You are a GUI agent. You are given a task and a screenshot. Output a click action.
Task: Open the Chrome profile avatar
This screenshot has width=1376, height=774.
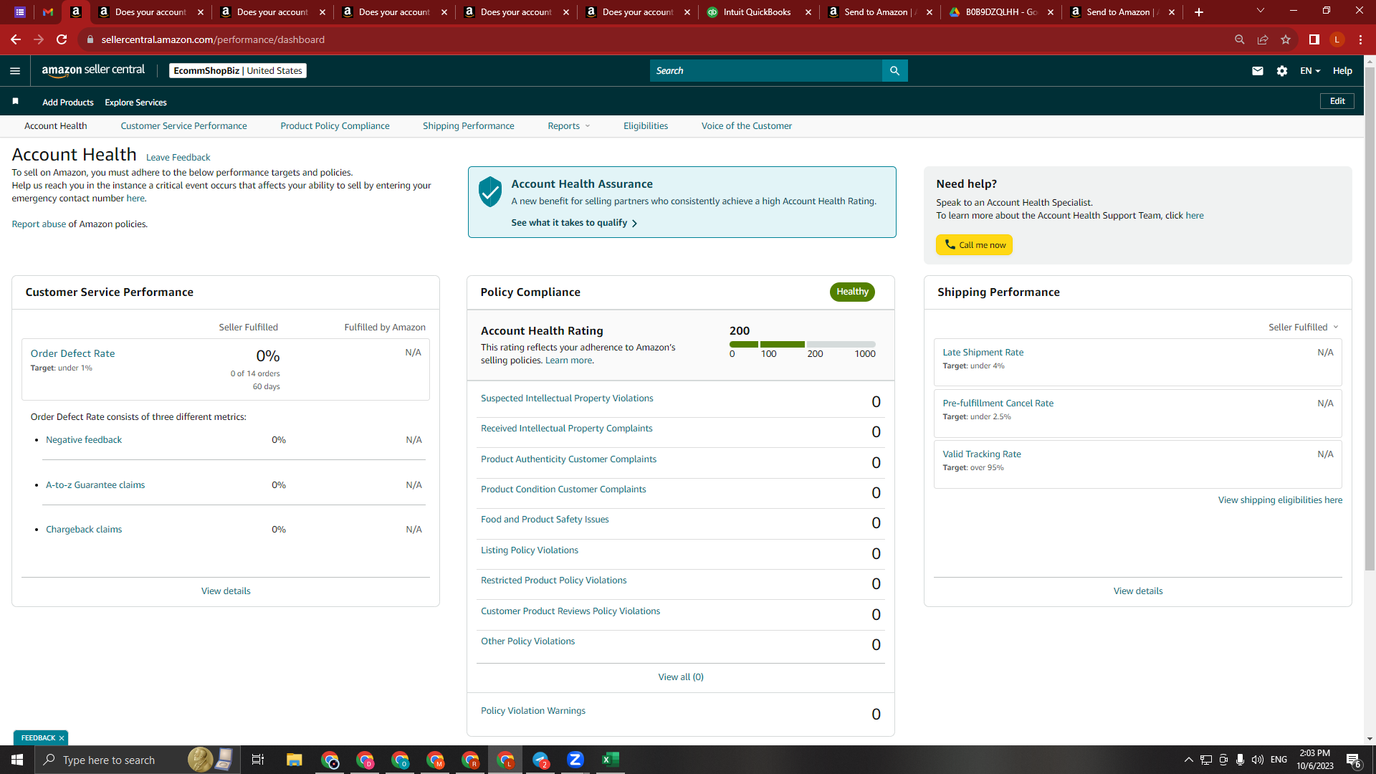[1337, 39]
